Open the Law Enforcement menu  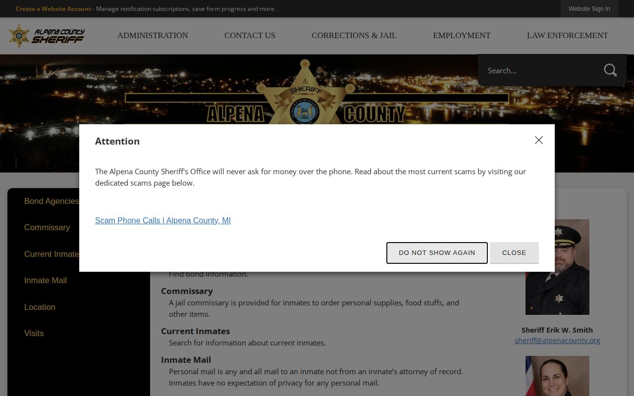pos(568,36)
